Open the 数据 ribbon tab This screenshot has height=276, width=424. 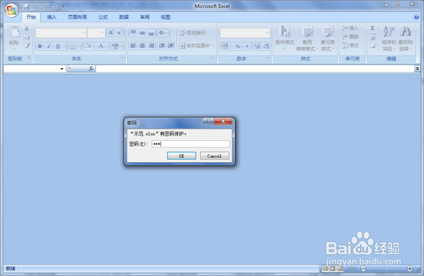pos(124,17)
